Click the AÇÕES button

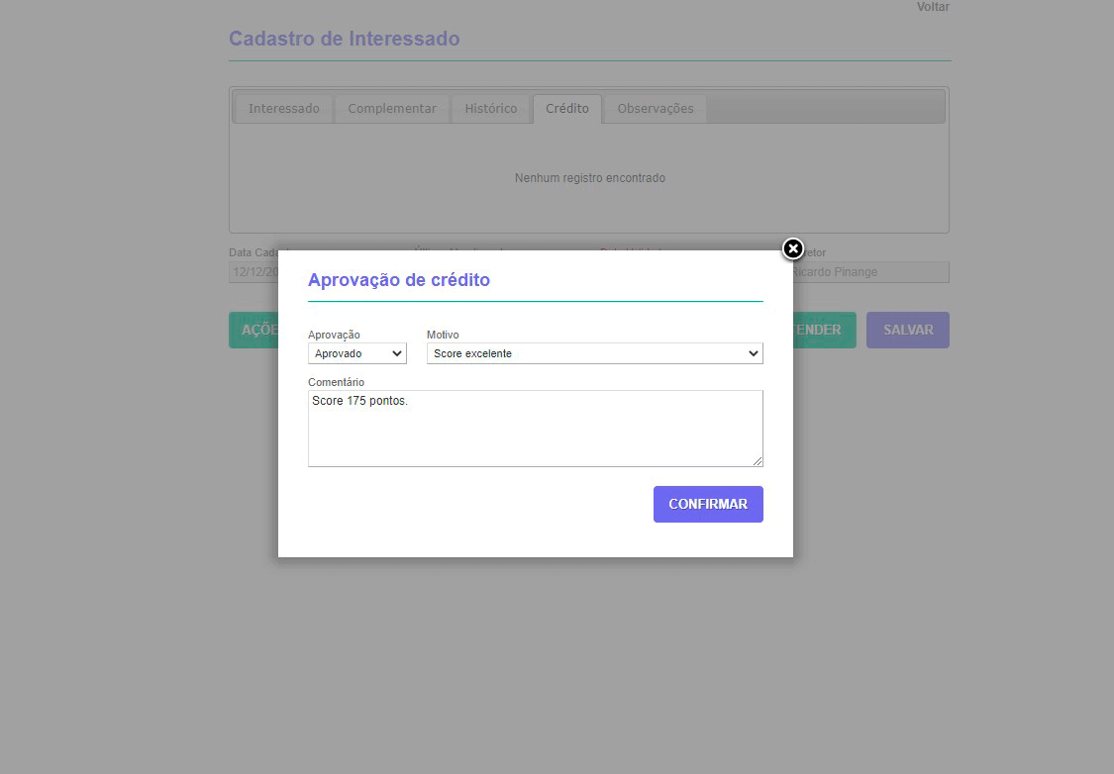pyautogui.click(x=253, y=330)
